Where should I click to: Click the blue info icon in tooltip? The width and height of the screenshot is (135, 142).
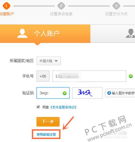[109, 93]
